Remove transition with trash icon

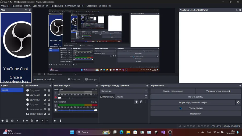coord(141,102)
